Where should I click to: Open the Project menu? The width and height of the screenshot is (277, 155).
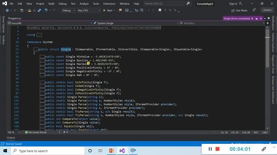pos(40,4)
